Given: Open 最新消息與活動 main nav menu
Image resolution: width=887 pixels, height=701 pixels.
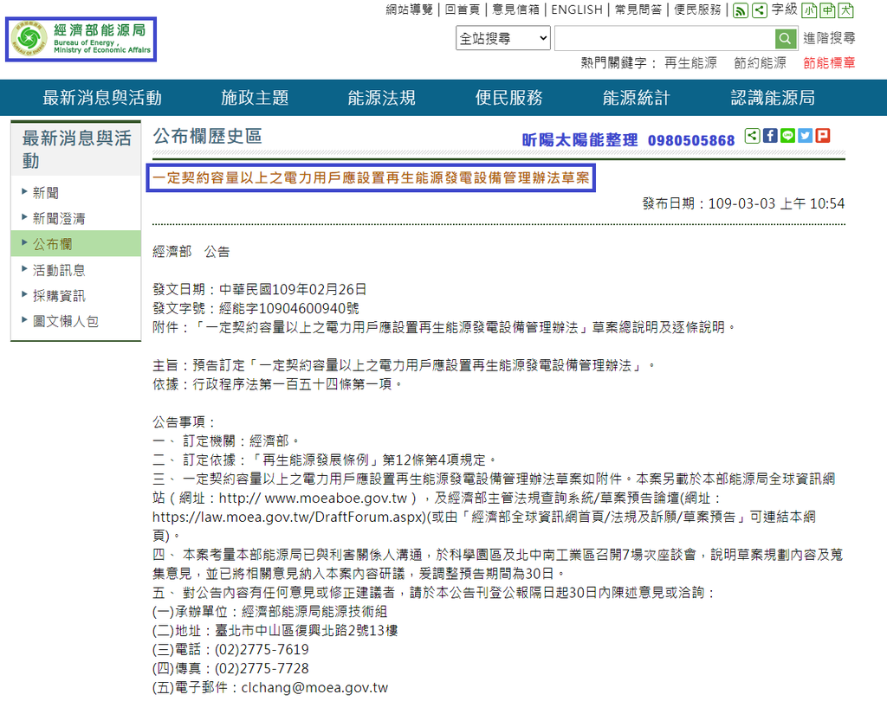Looking at the screenshot, I should coord(102,98).
